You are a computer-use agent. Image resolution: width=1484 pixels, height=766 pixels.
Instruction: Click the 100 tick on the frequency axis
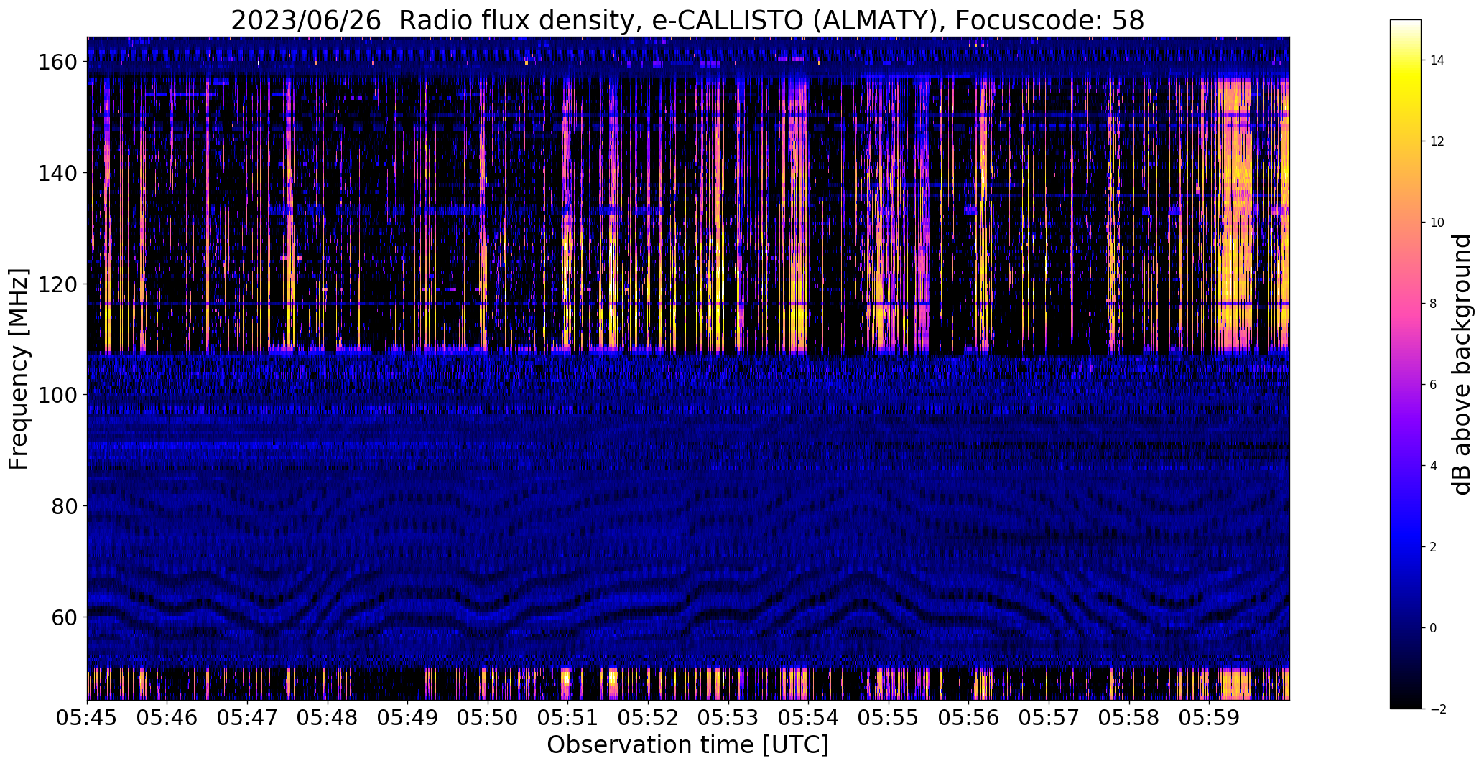(x=57, y=395)
